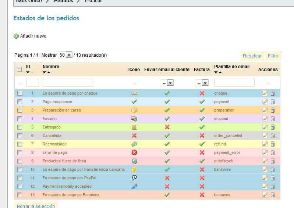Check the 'Cancelada' row checkbox
Viewport: 294px width, 208px height.
20,135
